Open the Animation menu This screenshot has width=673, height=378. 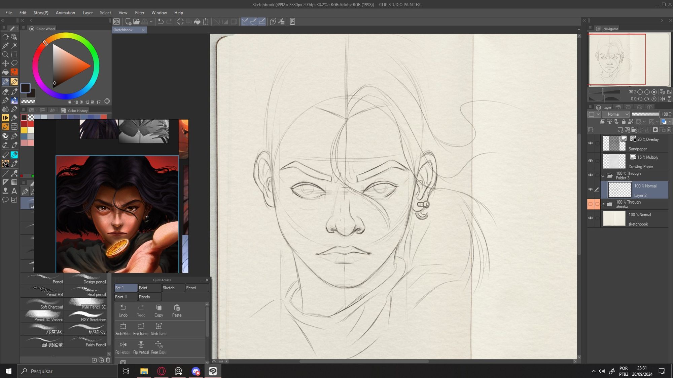[x=65, y=12]
